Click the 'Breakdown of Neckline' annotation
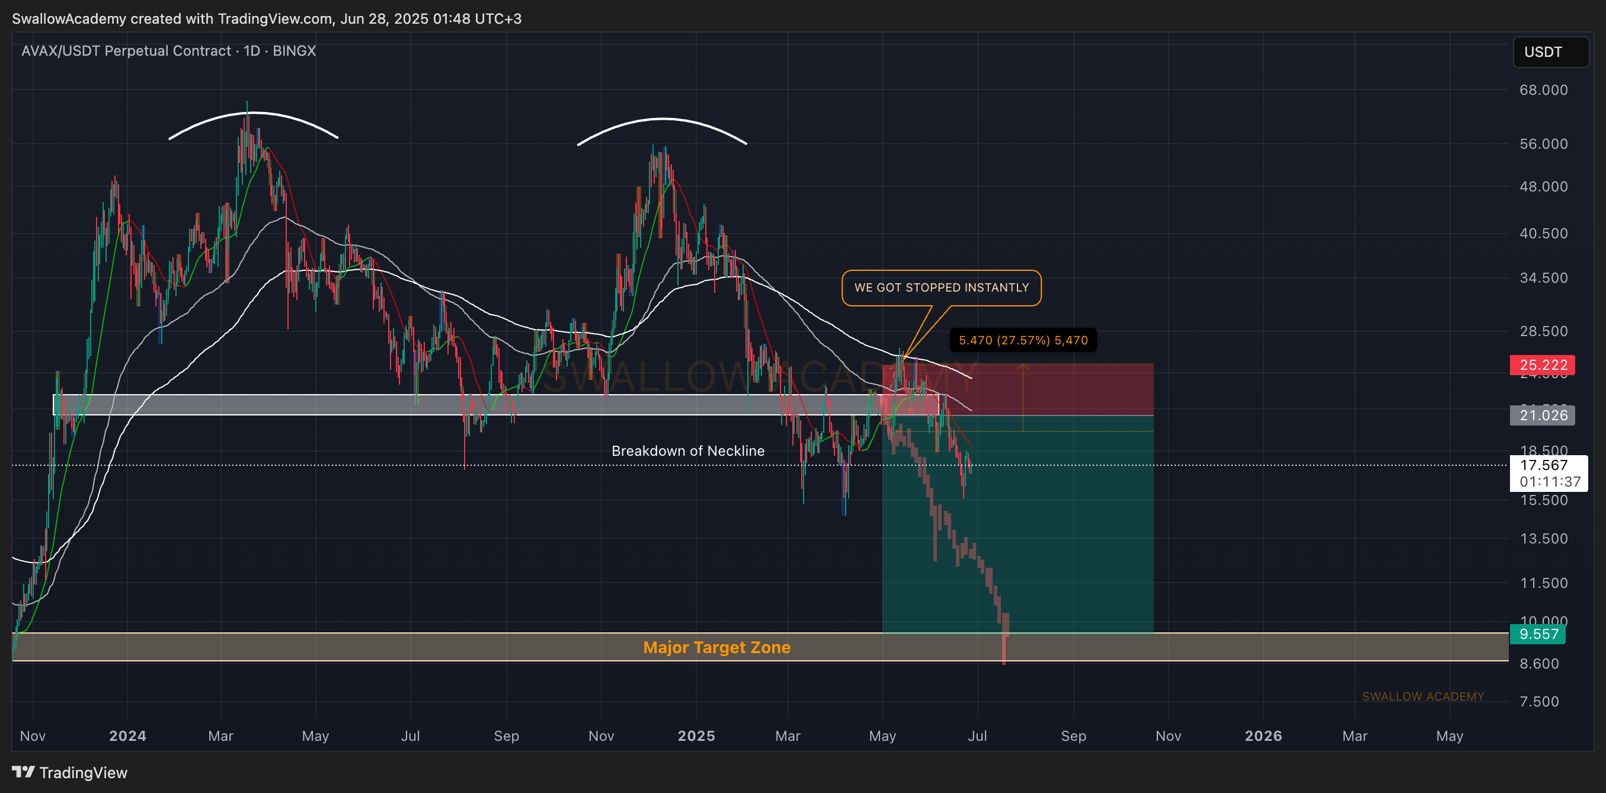 [687, 451]
